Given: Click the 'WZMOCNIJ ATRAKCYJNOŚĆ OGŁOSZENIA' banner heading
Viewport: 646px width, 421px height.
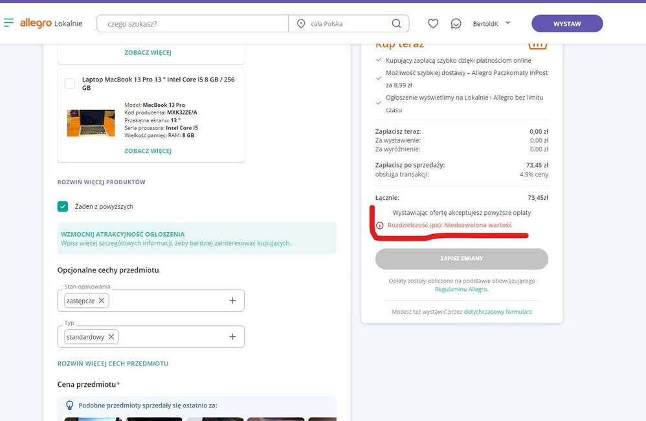Looking at the screenshot, I should [123, 234].
